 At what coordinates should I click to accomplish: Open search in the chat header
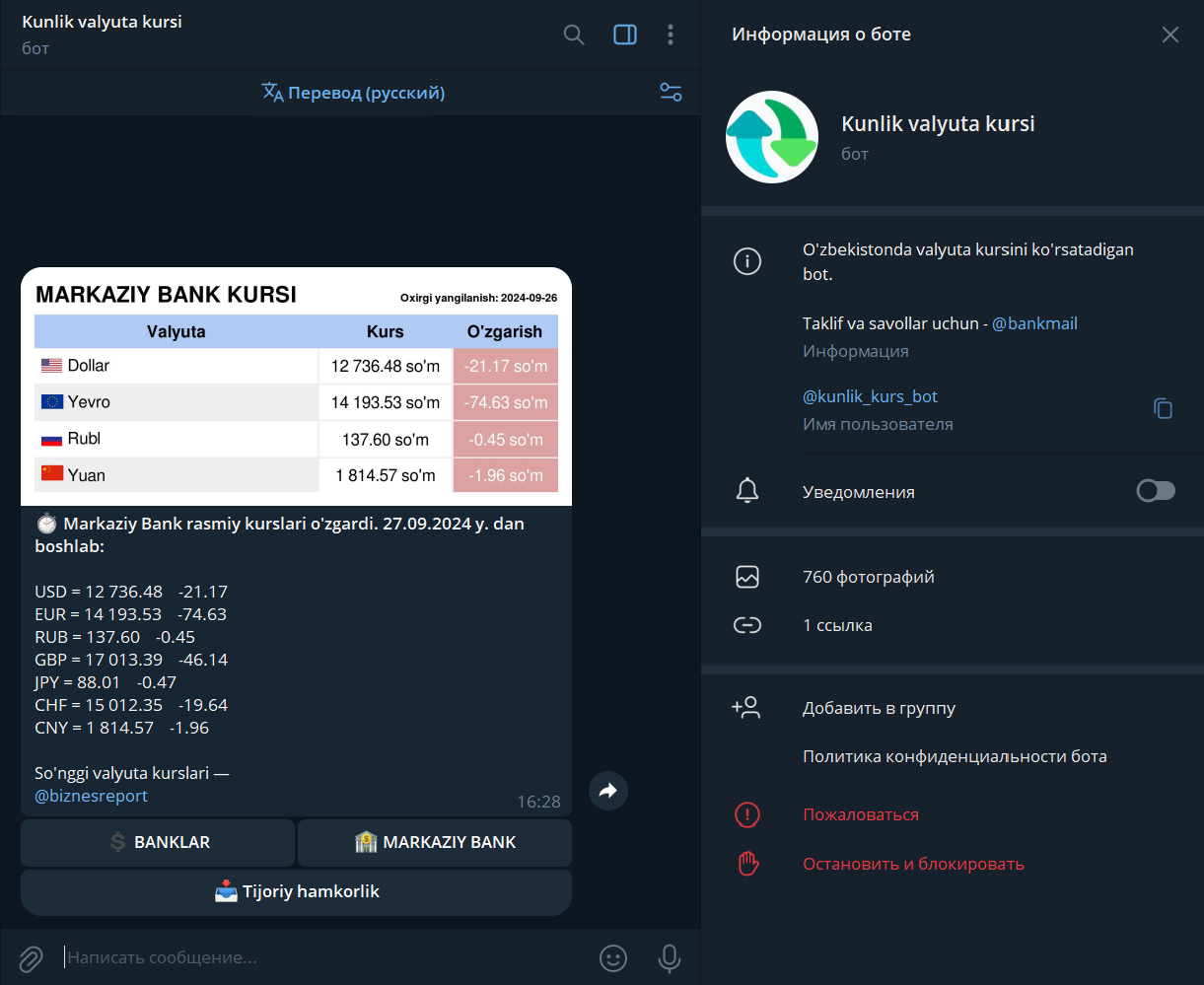[x=573, y=35]
